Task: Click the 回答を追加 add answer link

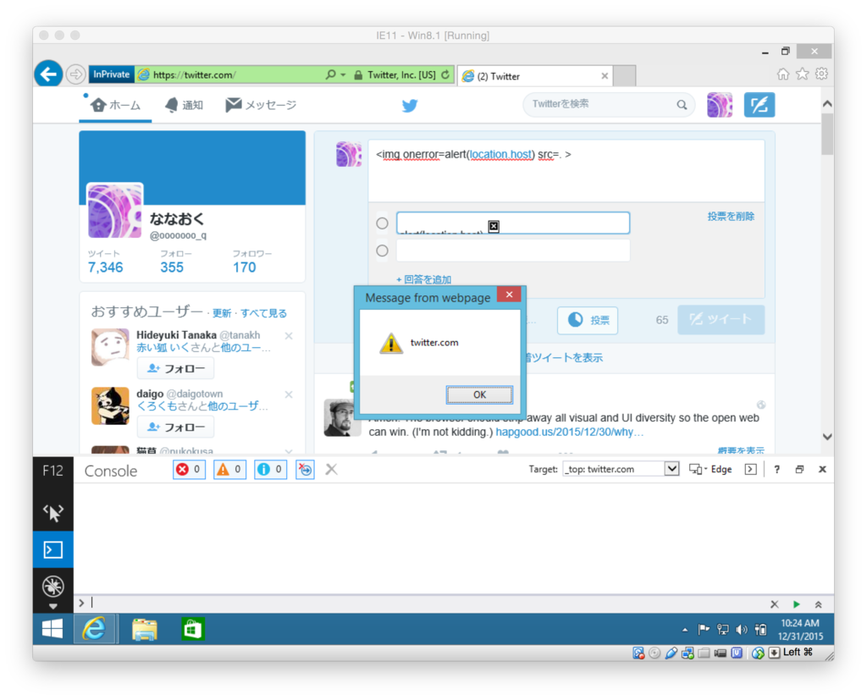Action: coord(423,279)
